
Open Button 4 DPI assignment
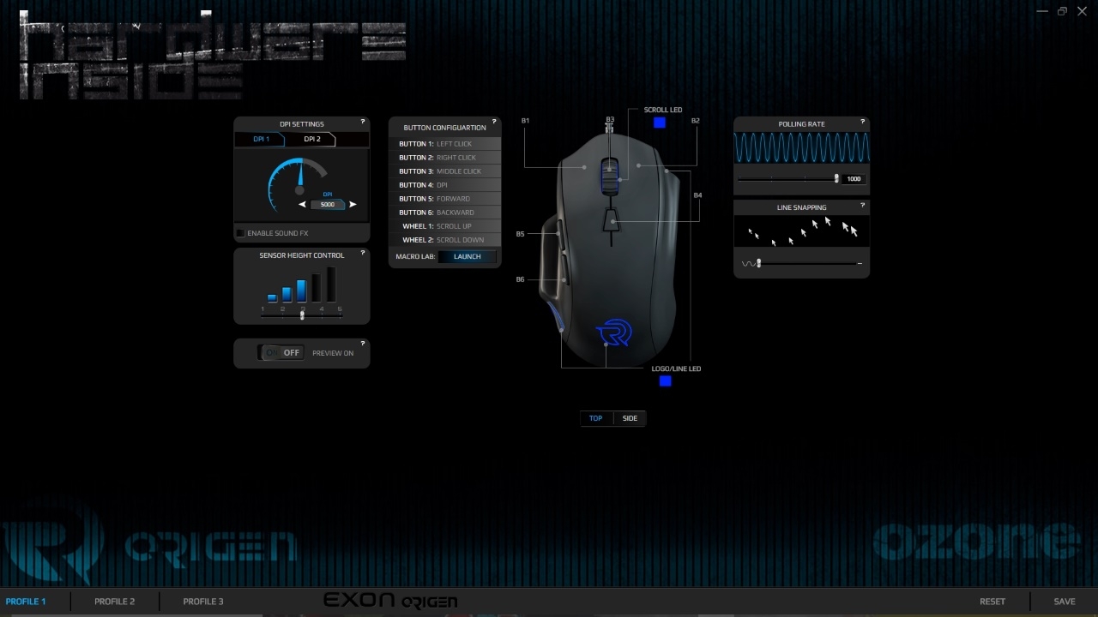pos(444,185)
